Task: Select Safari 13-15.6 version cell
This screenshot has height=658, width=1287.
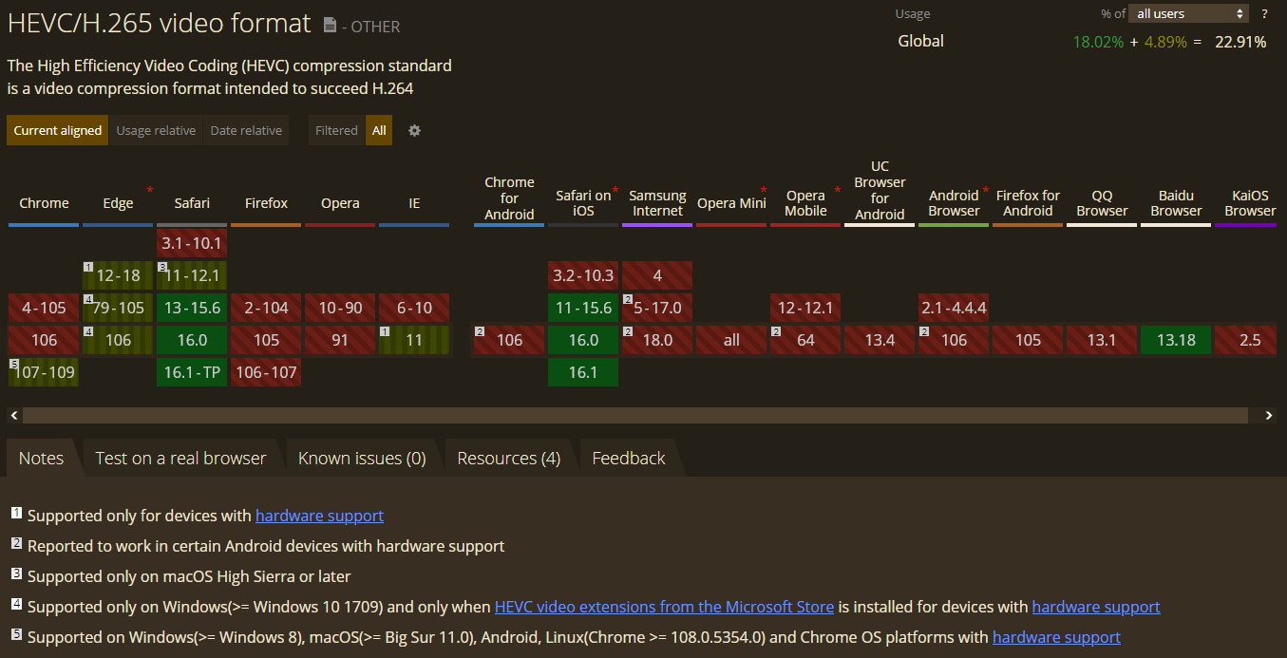Action: (192, 308)
